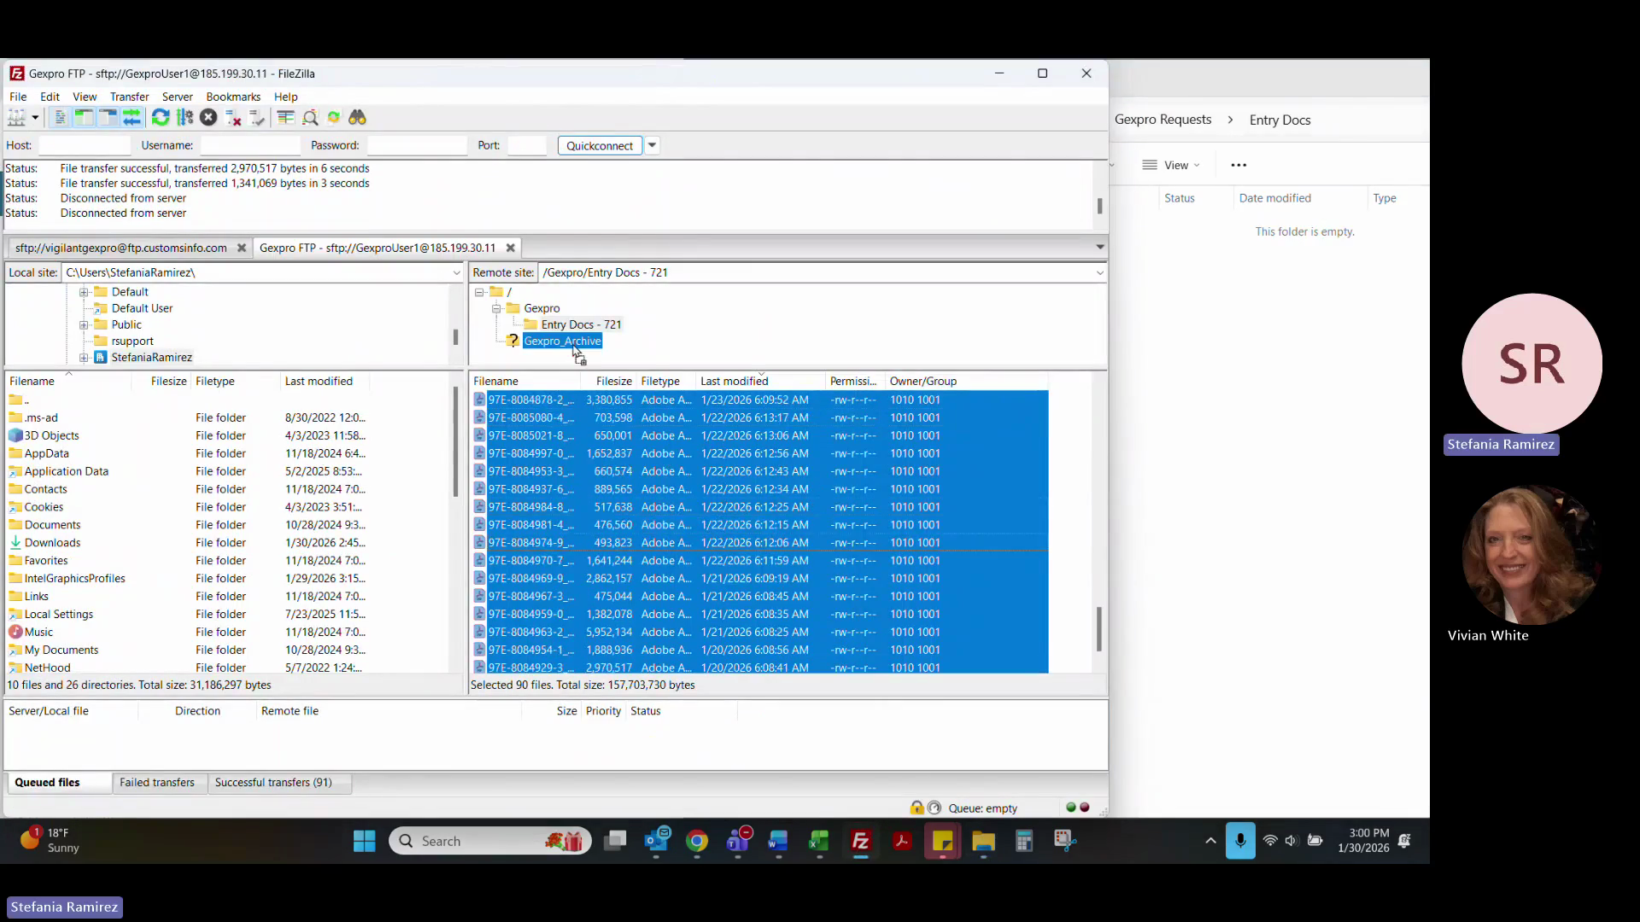This screenshot has width=1640, height=922.
Task: Toggle synchronized browsing icon
Action: click(x=334, y=118)
